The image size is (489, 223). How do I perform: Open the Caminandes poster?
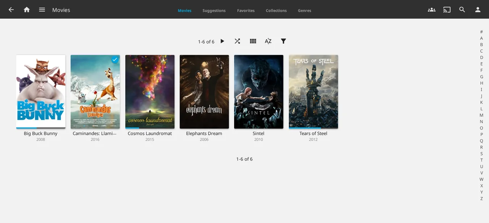coord(95,92)
